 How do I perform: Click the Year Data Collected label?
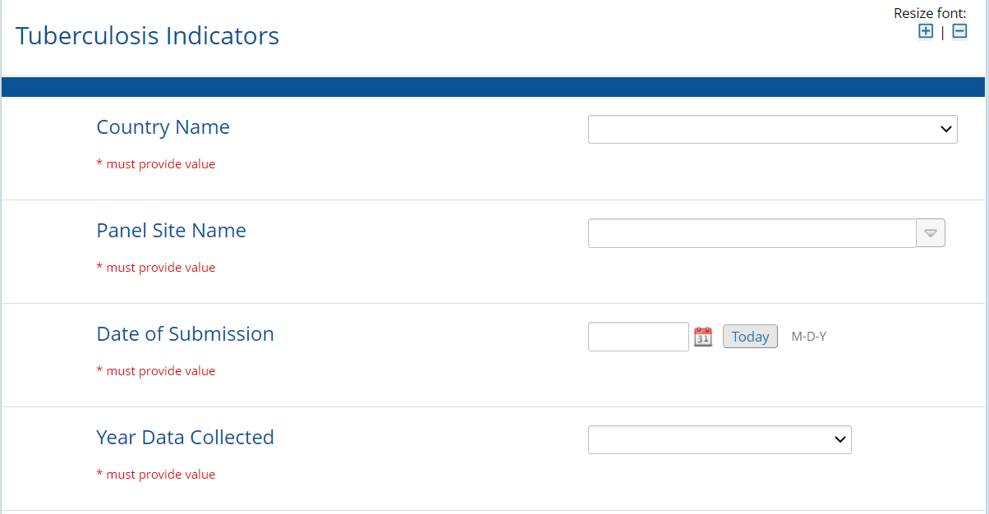185,438
